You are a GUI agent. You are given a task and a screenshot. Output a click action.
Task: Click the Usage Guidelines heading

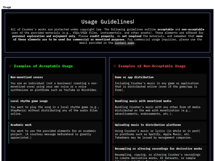coord(107,22)
